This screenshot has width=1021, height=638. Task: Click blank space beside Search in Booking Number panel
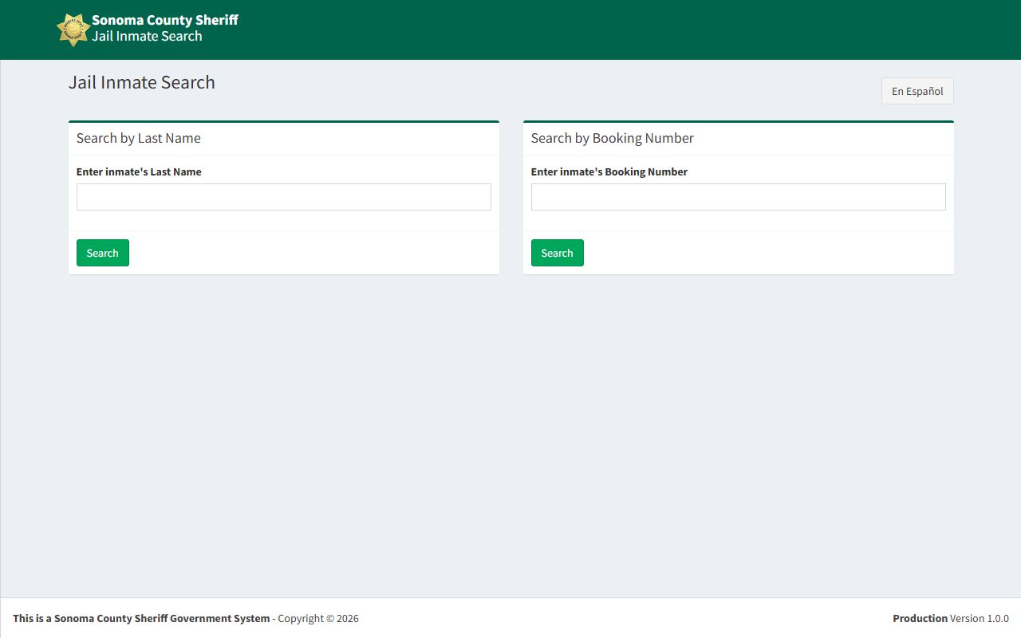tap(766, 253)
